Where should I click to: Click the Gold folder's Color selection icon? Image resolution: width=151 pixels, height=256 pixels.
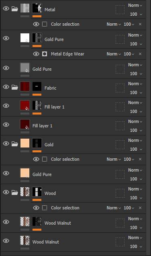45,159
